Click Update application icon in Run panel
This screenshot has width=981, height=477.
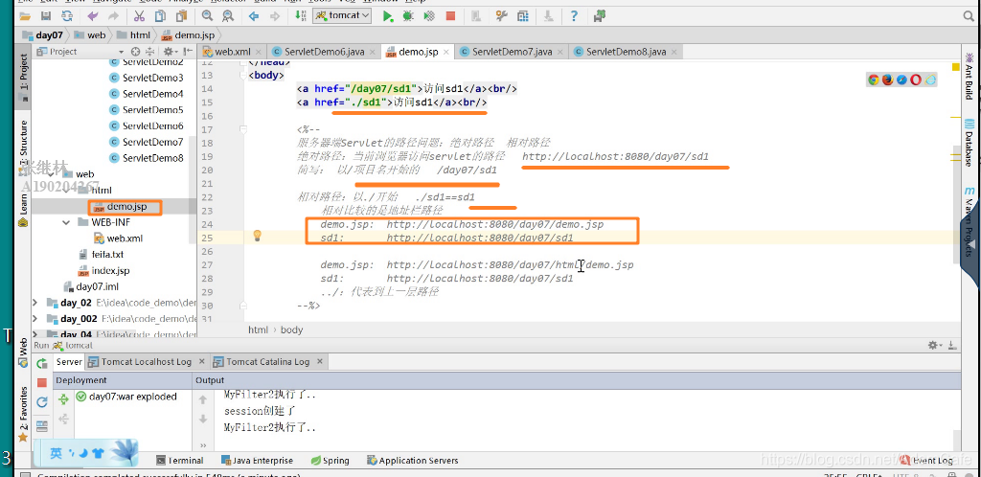[42, 402]
